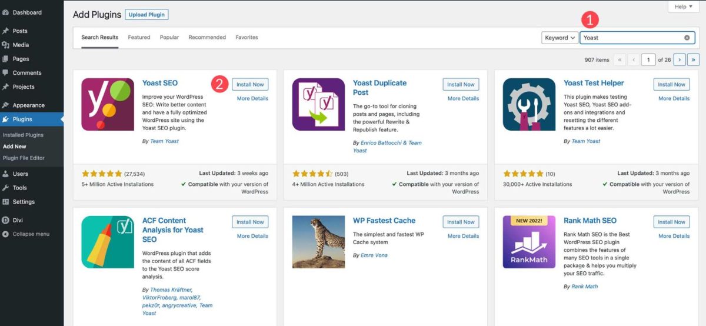Click the Comments bubble icon

6,73
